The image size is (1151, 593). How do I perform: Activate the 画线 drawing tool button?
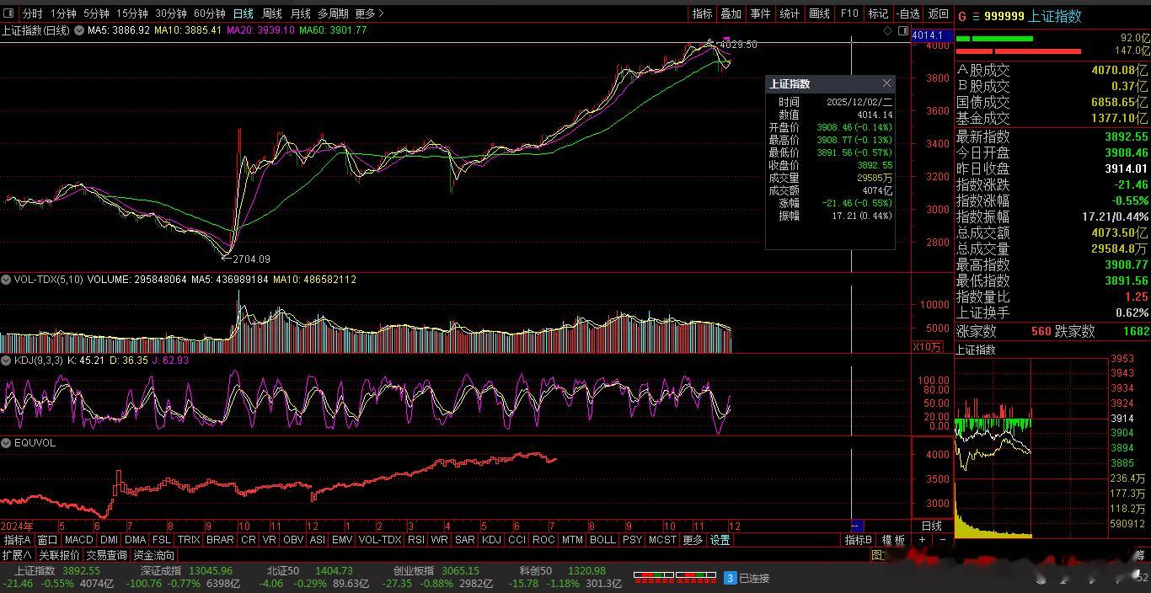819,13
